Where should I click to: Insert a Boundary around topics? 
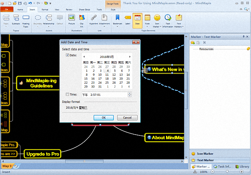point(38,19)
